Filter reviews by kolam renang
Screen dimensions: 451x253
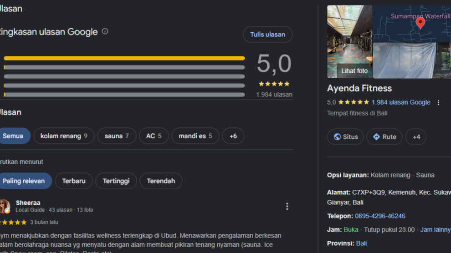(x=64, y=136)
